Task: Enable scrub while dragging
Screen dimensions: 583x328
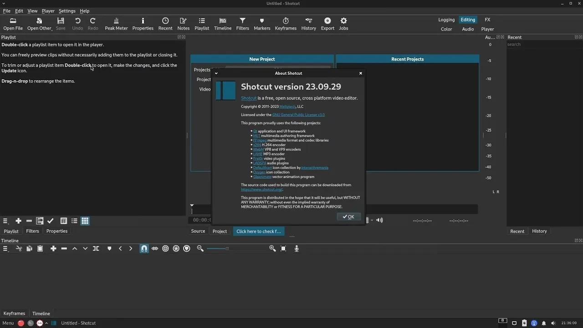Action: pyautogui.click(x=155, y=248)
